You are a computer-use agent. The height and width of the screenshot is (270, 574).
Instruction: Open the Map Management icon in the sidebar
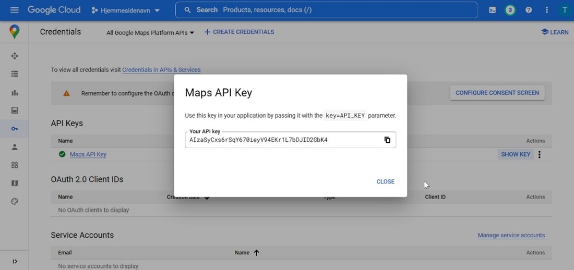(14, 183)
